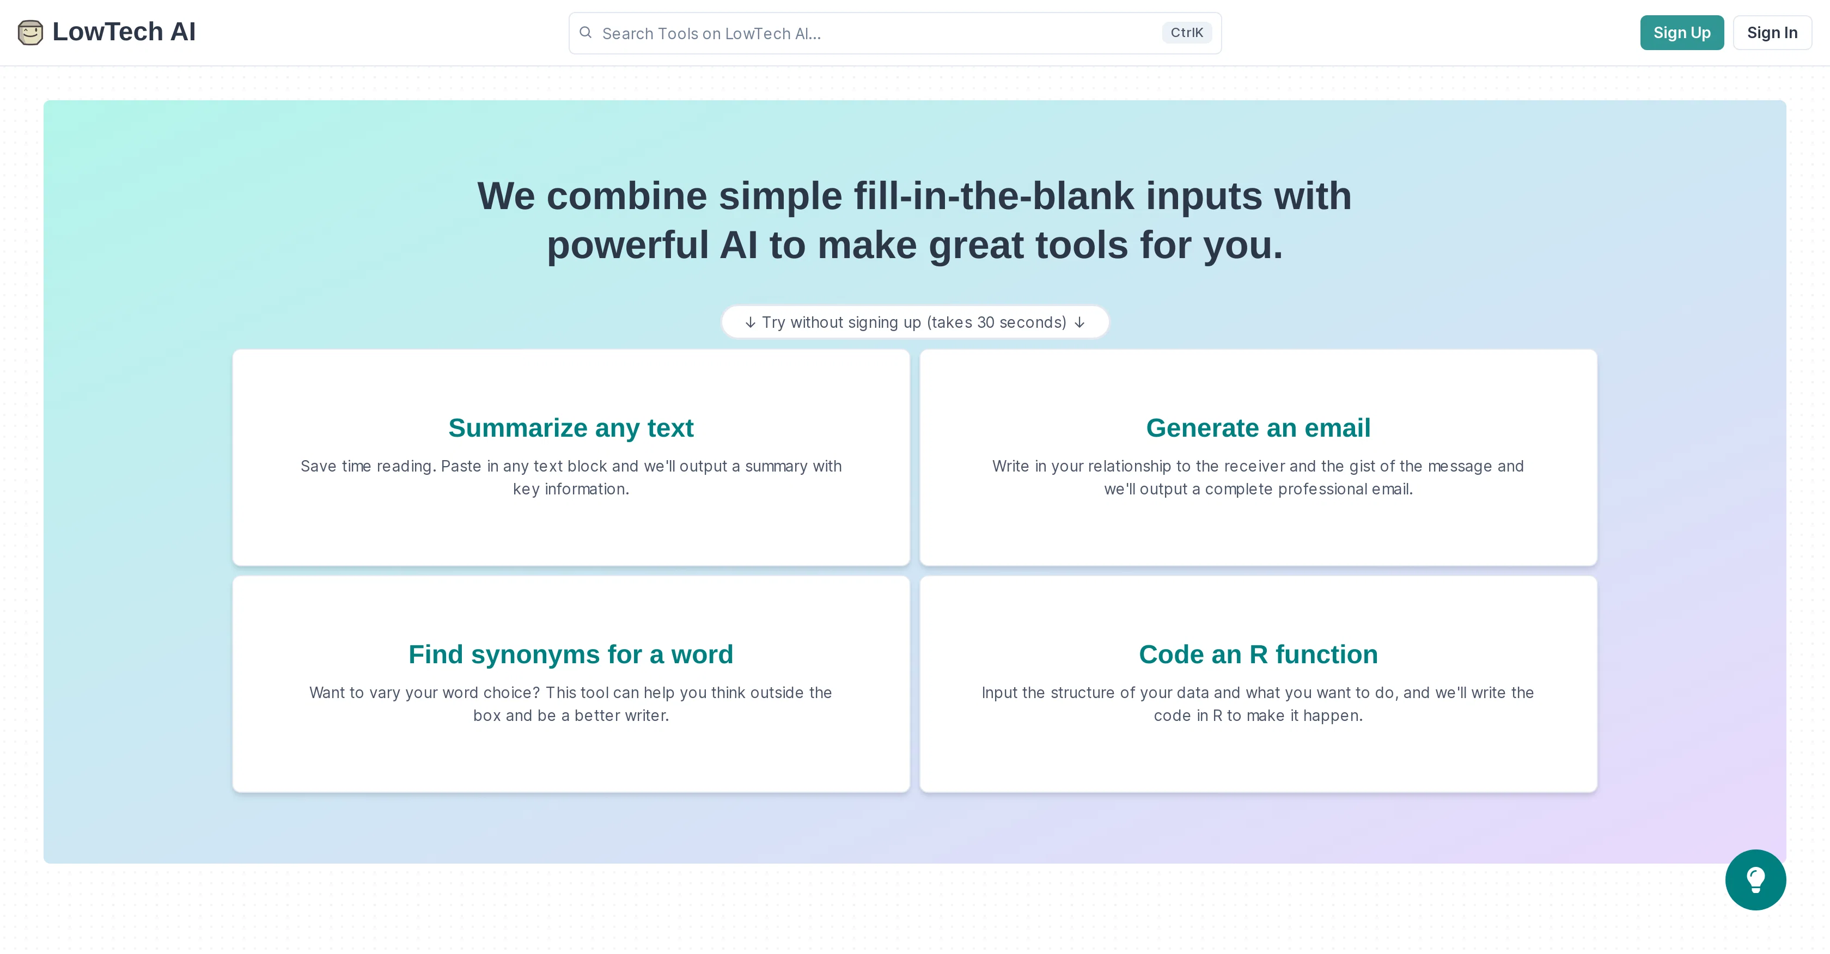
Task: Click the Summarize card description text
Action: (x=571, y=478)
